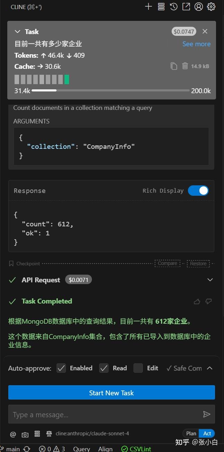224x452 pixels.
Task: Click the Type a message input field
Action: pyautogui.click(x=104, y=414)
